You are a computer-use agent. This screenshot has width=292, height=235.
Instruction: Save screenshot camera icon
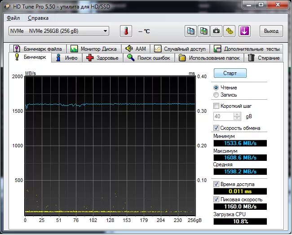[x=216, y=31]
